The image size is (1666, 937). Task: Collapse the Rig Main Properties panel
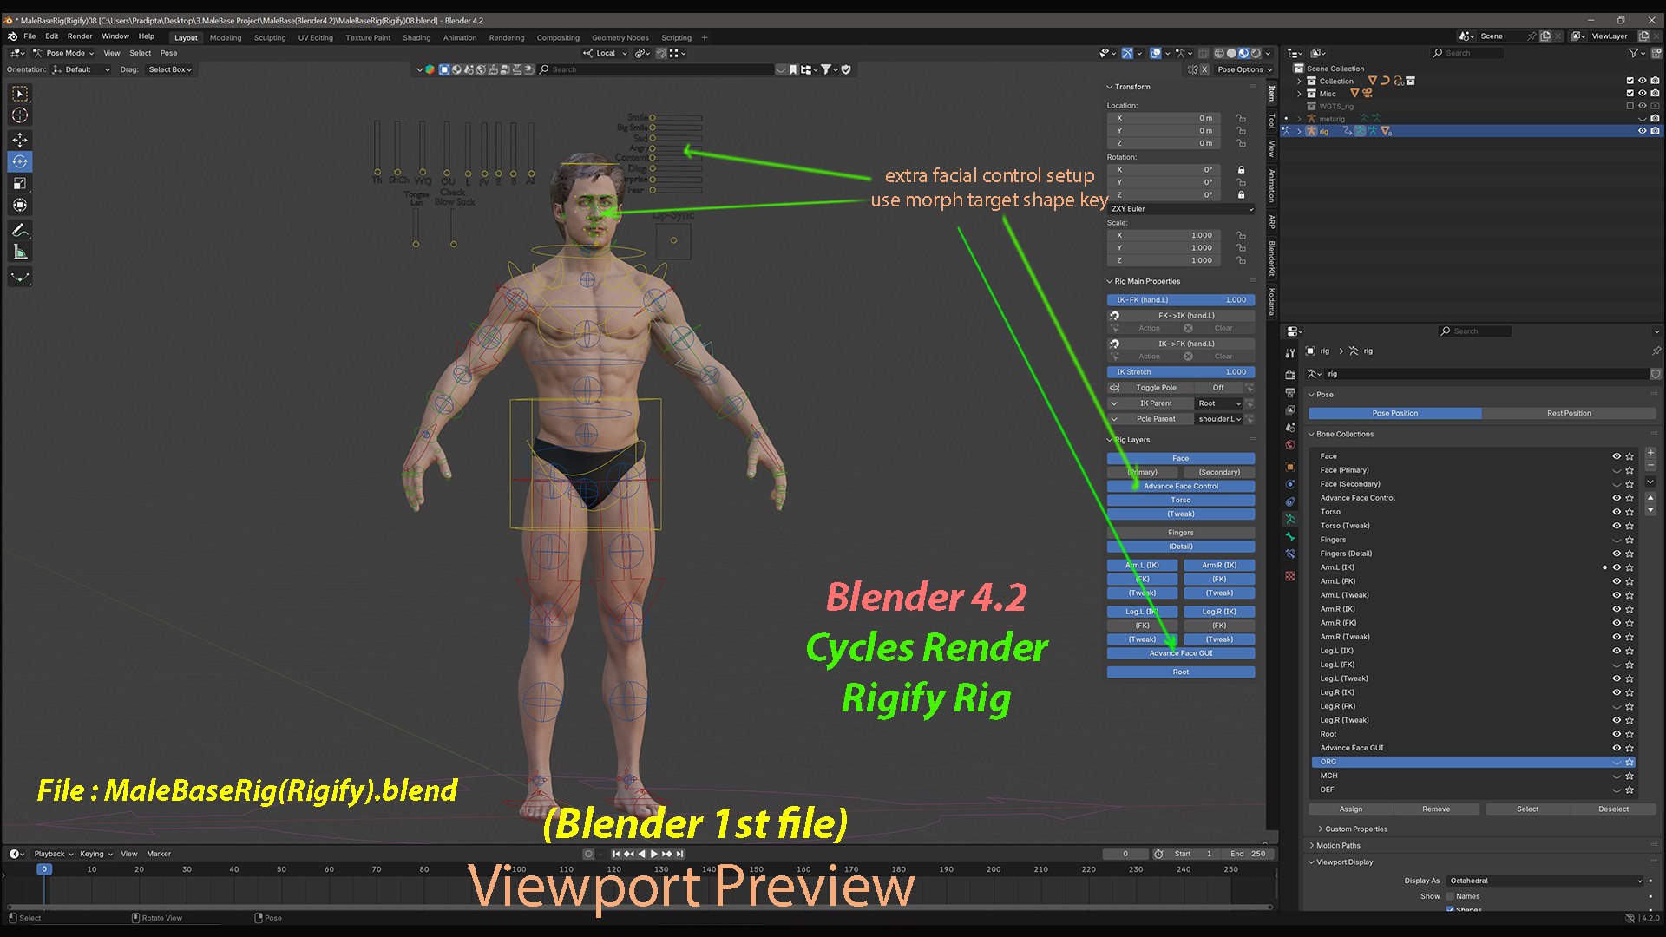[1147, 281]
